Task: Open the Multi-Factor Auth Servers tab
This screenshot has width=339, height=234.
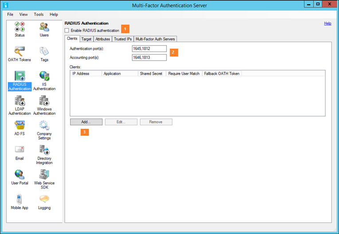Action: click(155, 39)
